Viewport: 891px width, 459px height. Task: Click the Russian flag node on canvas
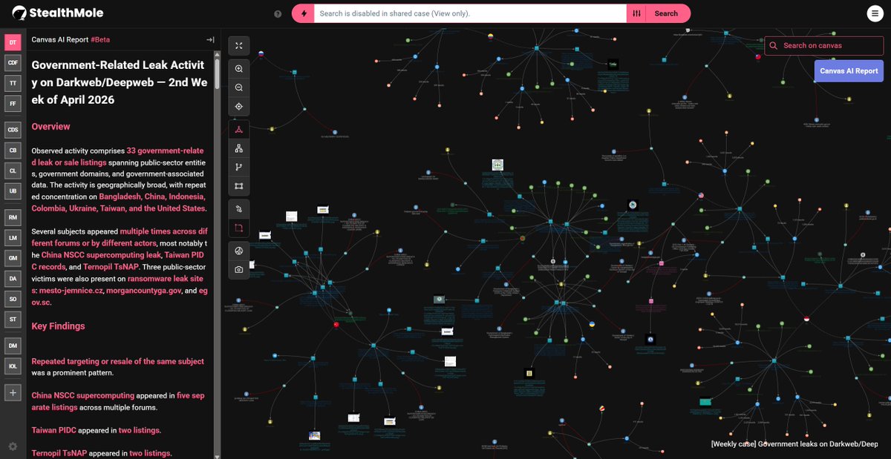coord(261,54)
